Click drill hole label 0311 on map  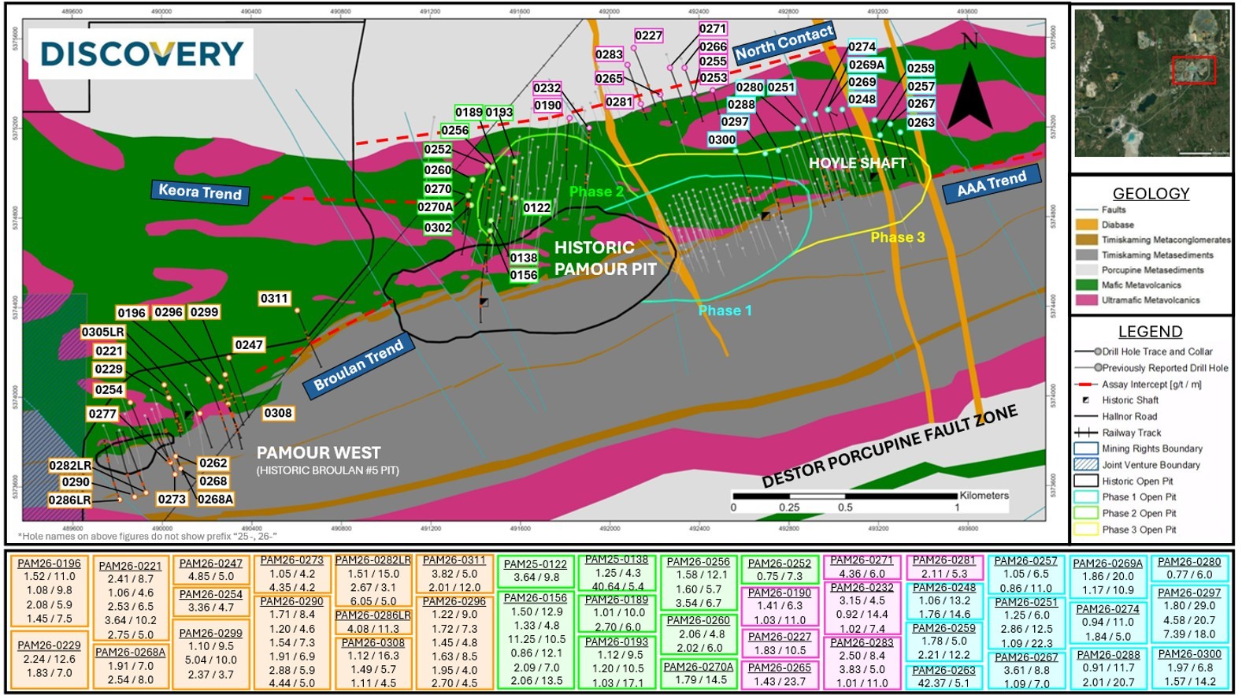pyautogui.click(x=274, y=299)
